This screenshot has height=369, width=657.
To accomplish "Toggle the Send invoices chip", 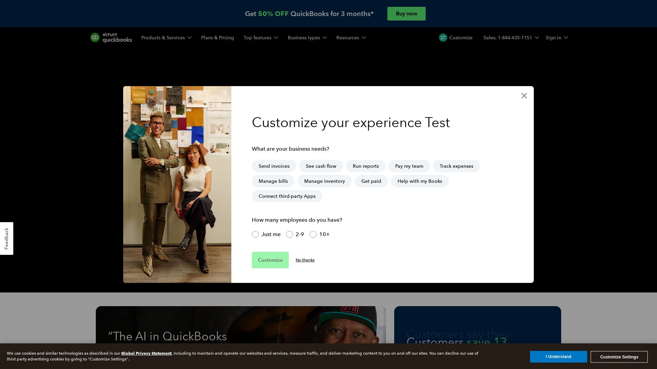I will pyautogui.click(x=274, y=166).
